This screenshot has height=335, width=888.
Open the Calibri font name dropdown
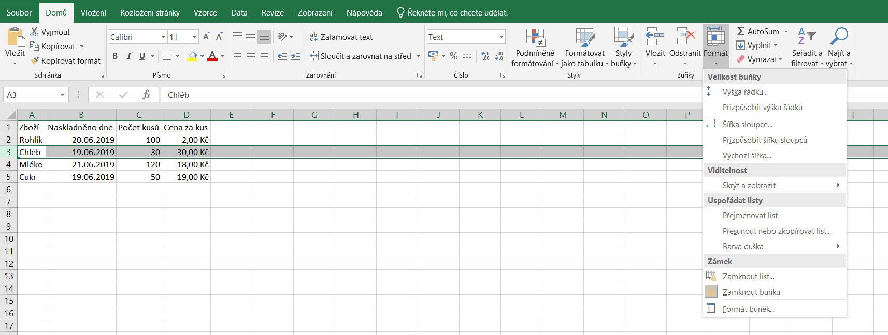[x=164, y=37]
